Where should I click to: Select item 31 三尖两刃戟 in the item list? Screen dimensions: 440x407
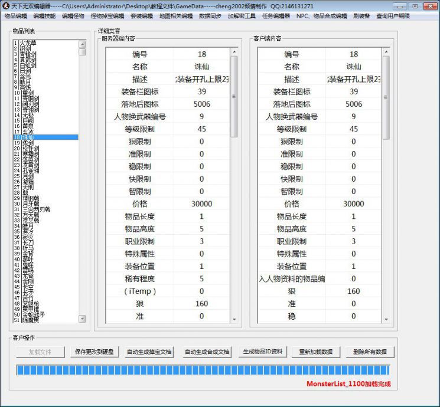tap(35, 209)
